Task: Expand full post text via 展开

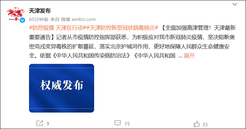Action: pyautogui.click(x=189, y=55)
